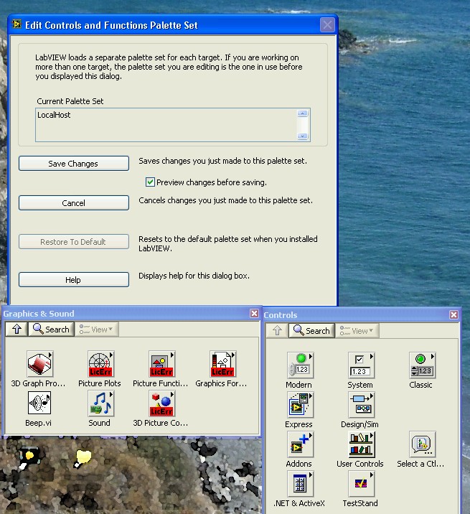Toggle Preview changes before saving checkbox

click(150, 182)
